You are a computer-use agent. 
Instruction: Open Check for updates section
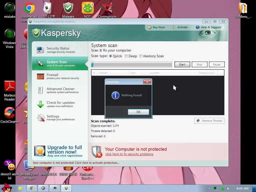(60, 104)
